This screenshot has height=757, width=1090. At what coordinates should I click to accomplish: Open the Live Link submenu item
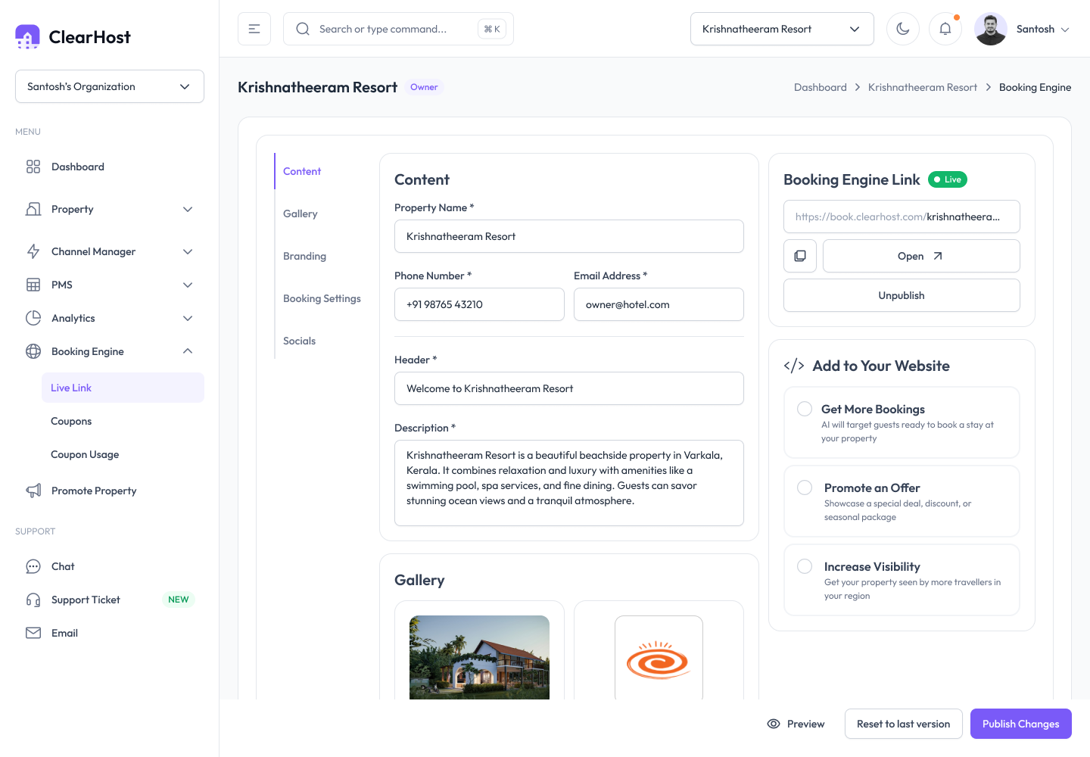(x=123, y=388)
